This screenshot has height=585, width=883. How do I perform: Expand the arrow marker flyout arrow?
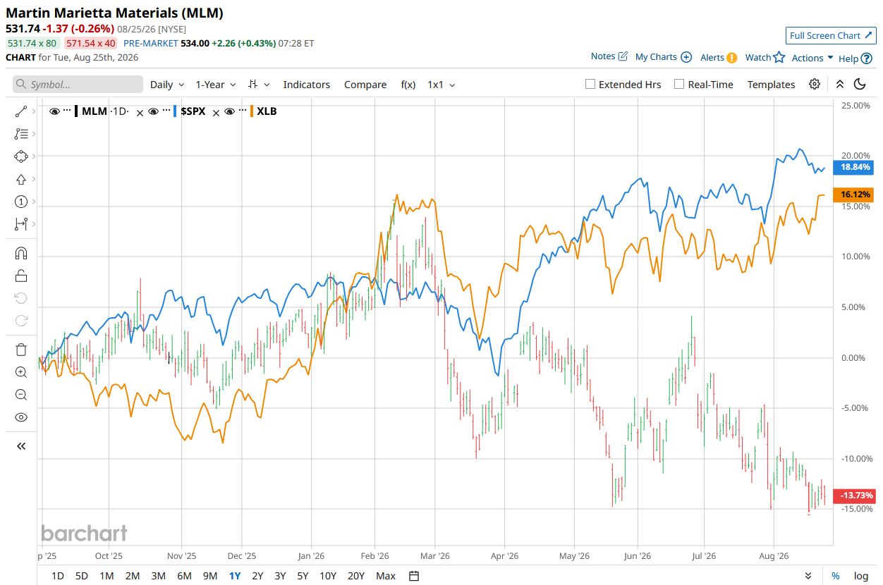tap(35, 179)
